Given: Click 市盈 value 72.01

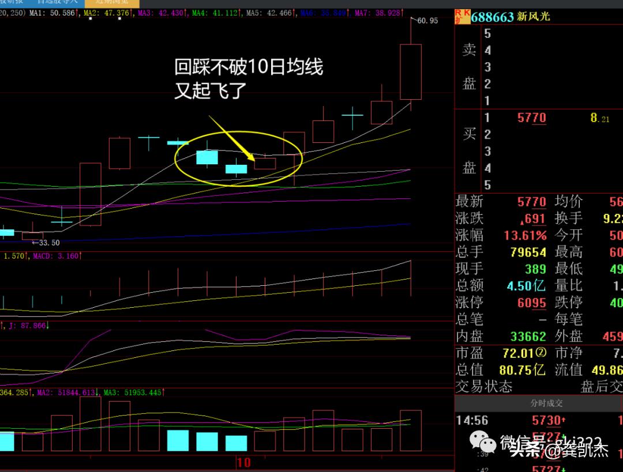Looking at the screenshot, I should tap(518, 353).
